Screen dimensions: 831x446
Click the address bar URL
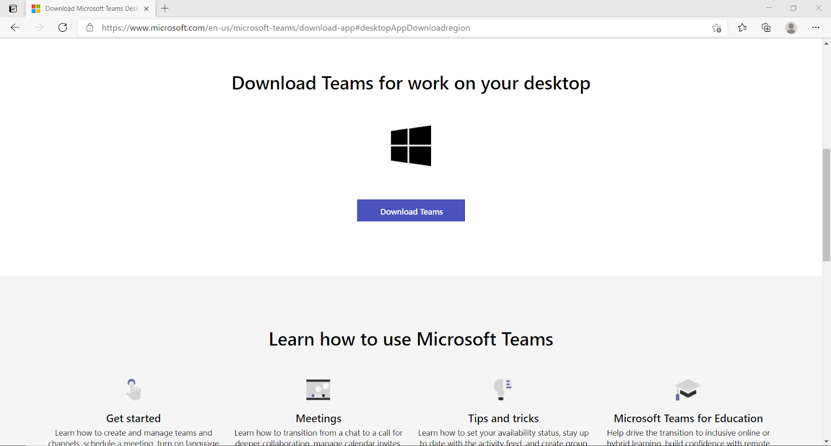pyautogui.click(x=286, y=28)
